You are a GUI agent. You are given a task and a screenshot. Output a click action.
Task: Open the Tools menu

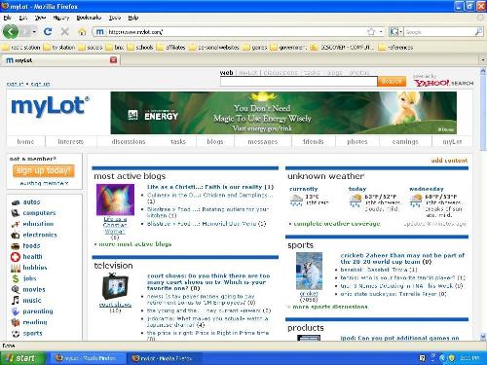pyautogui.click(x=115, y=18)
